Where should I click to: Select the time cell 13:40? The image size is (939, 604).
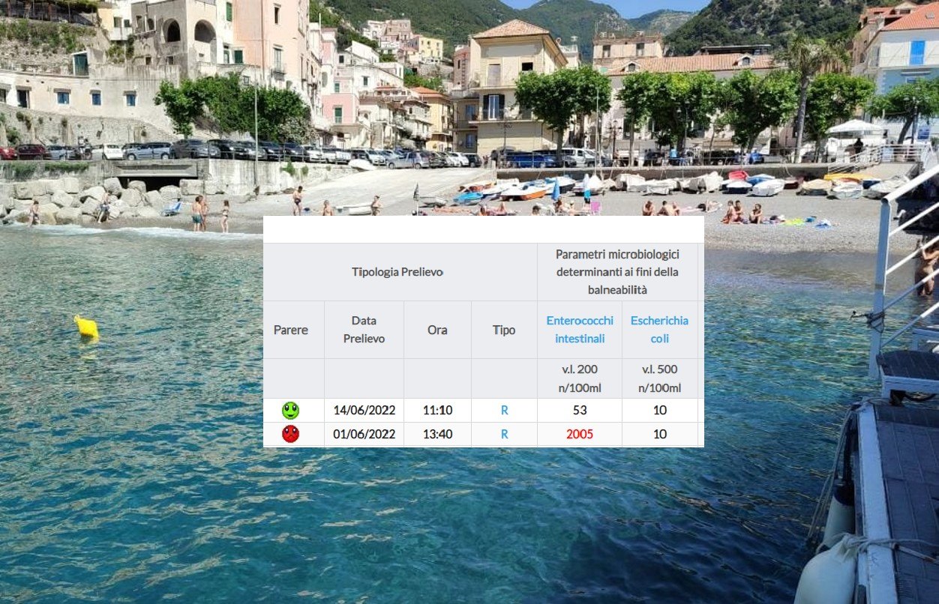(437, 434)
